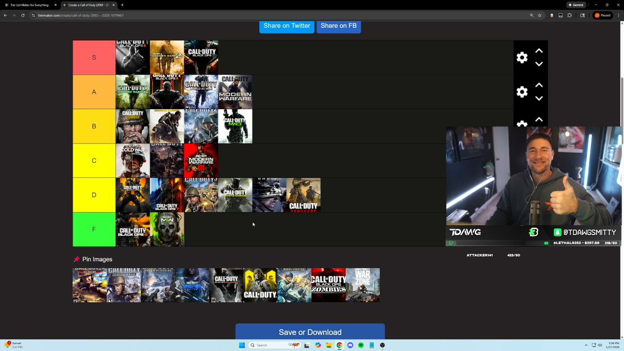624x351 pixels.
Task: Select MW3 cover in B tier
Action: point(236,126)
